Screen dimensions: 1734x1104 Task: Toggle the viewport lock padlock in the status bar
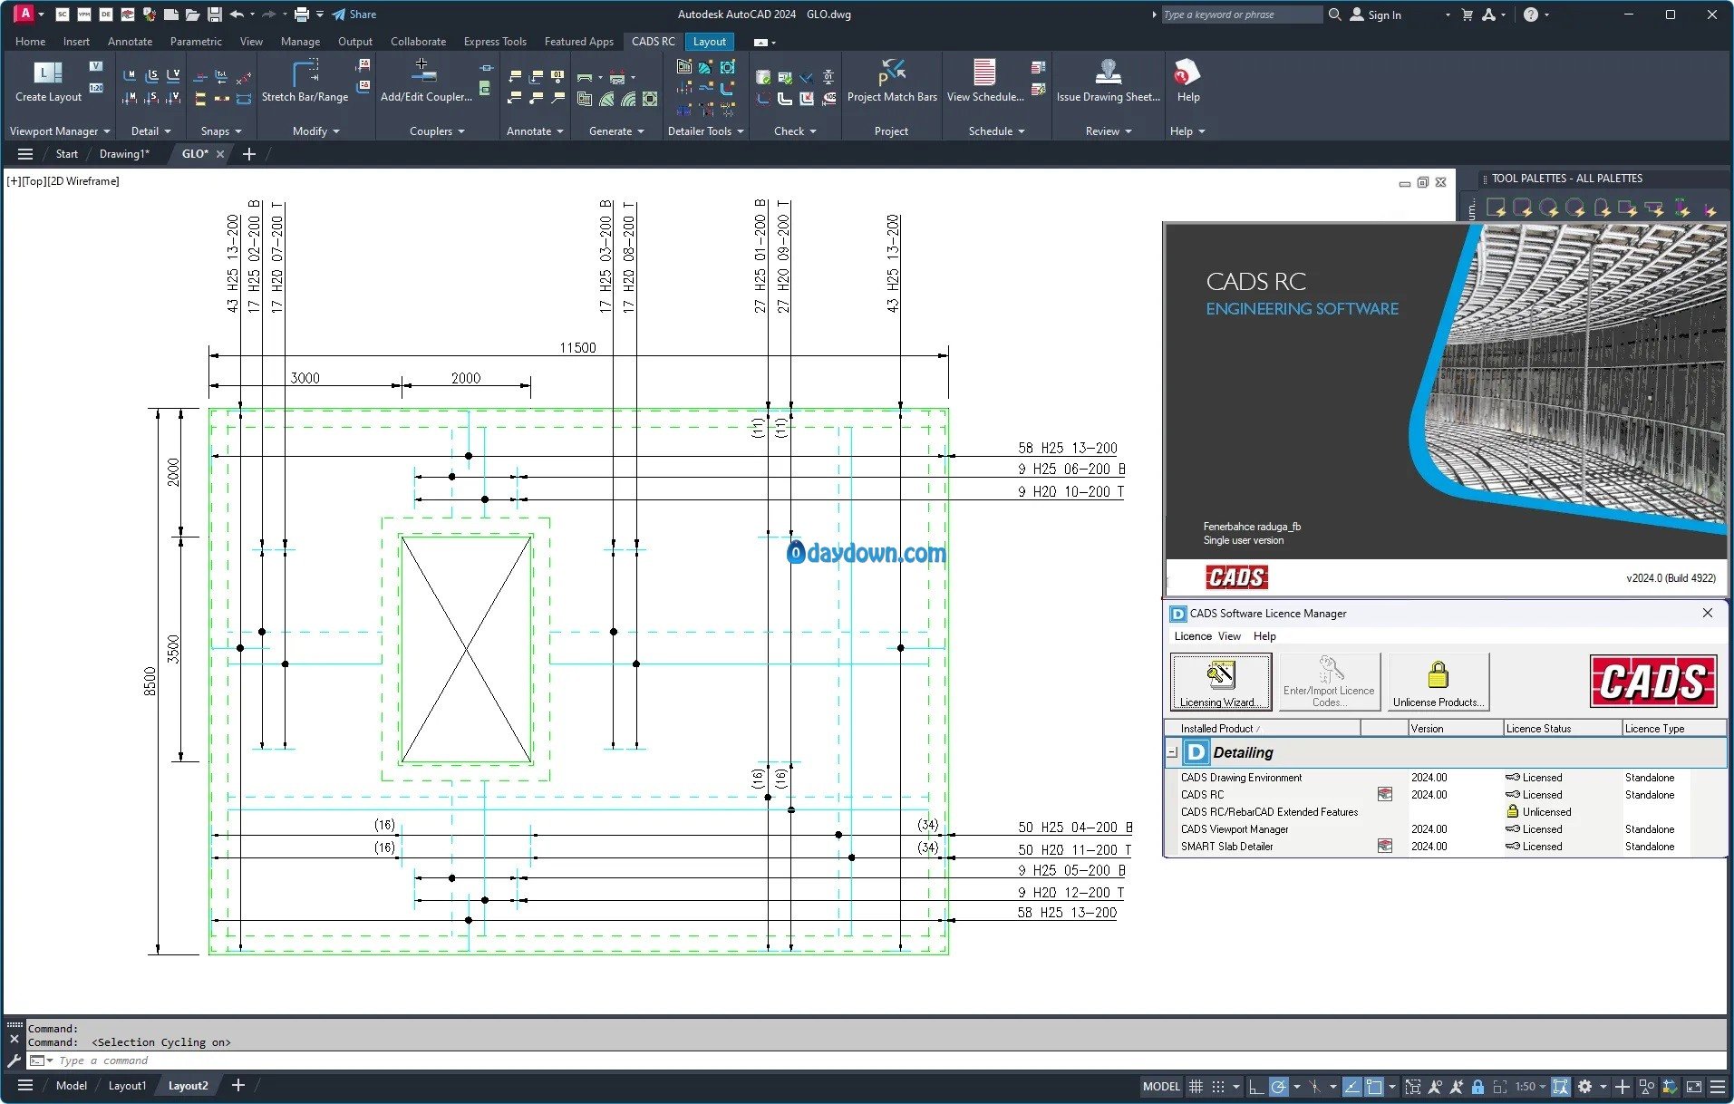[x=1477, y=1086]
